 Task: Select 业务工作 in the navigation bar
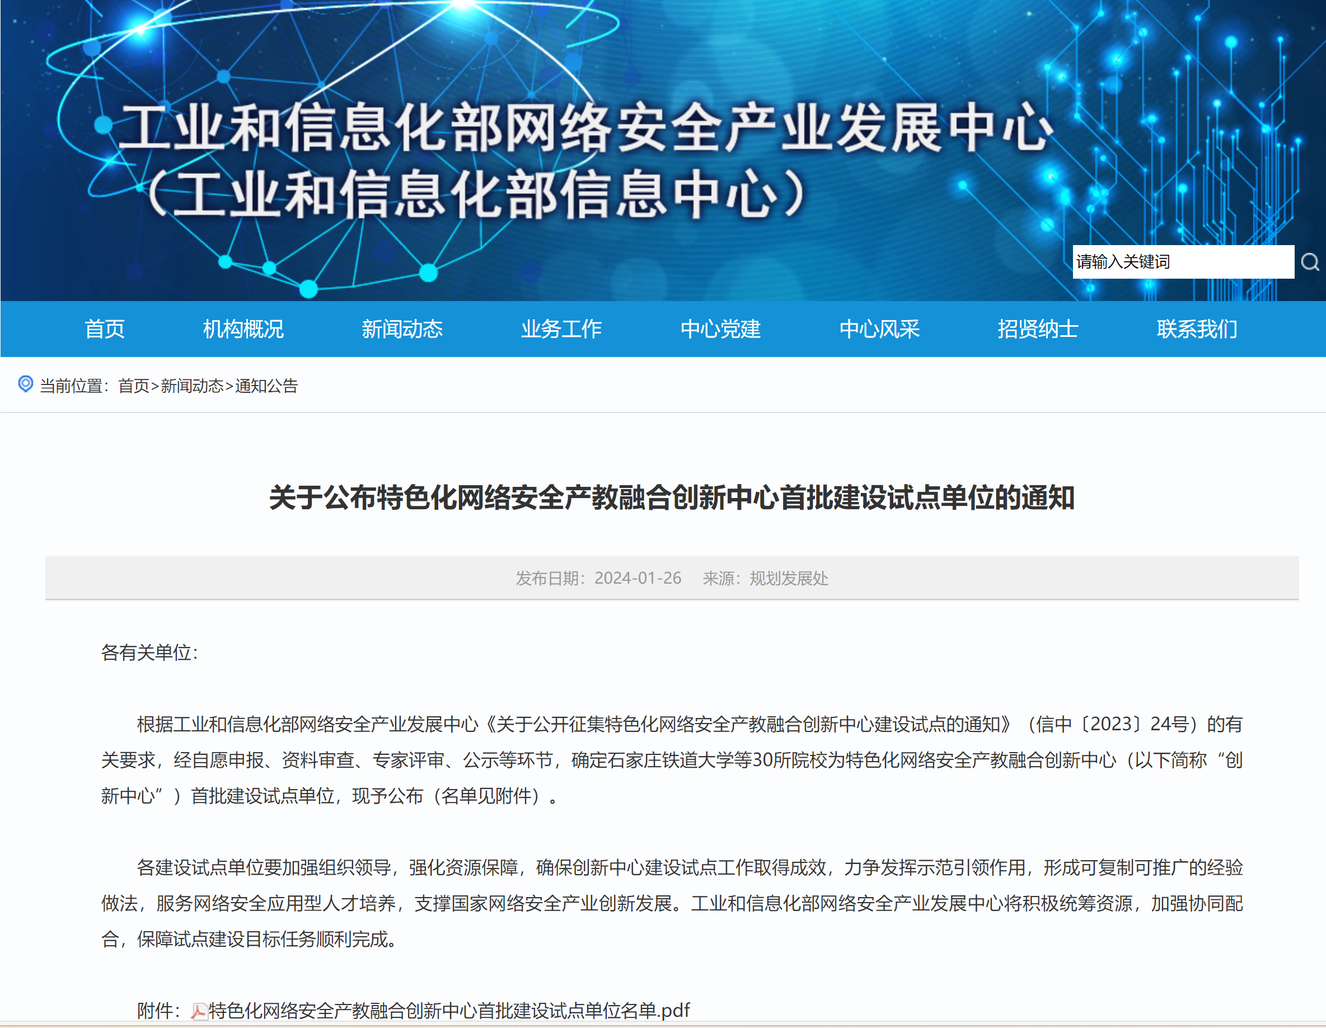click(561, 329)
